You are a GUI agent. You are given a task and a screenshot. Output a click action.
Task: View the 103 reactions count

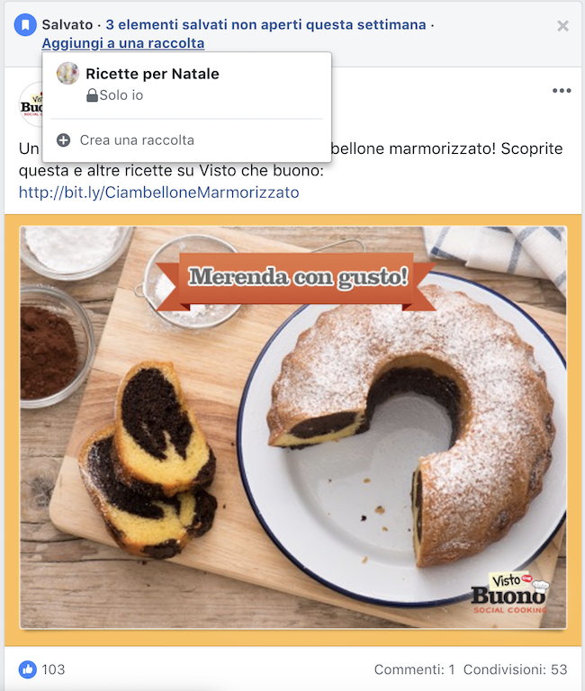coord(53,669)
